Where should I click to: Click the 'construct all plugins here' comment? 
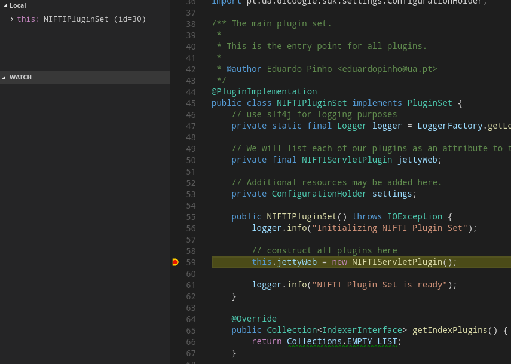325,250
